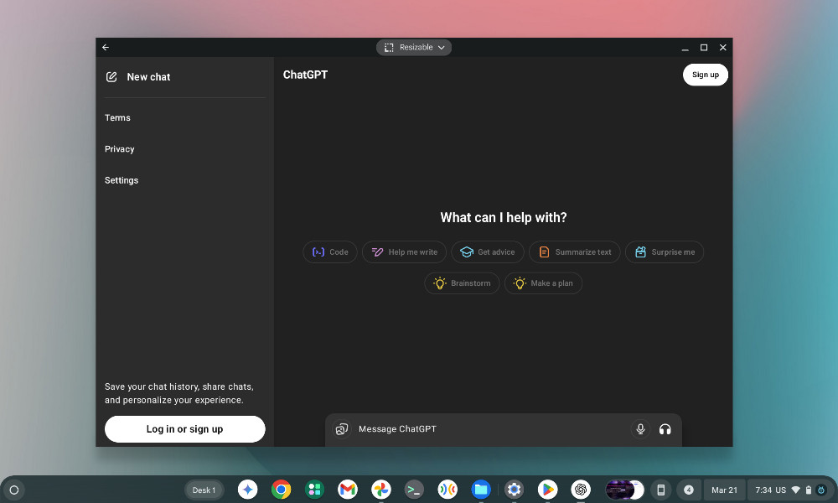Close the ChatGPT window

pyautogui.click(x=722, y=48)
